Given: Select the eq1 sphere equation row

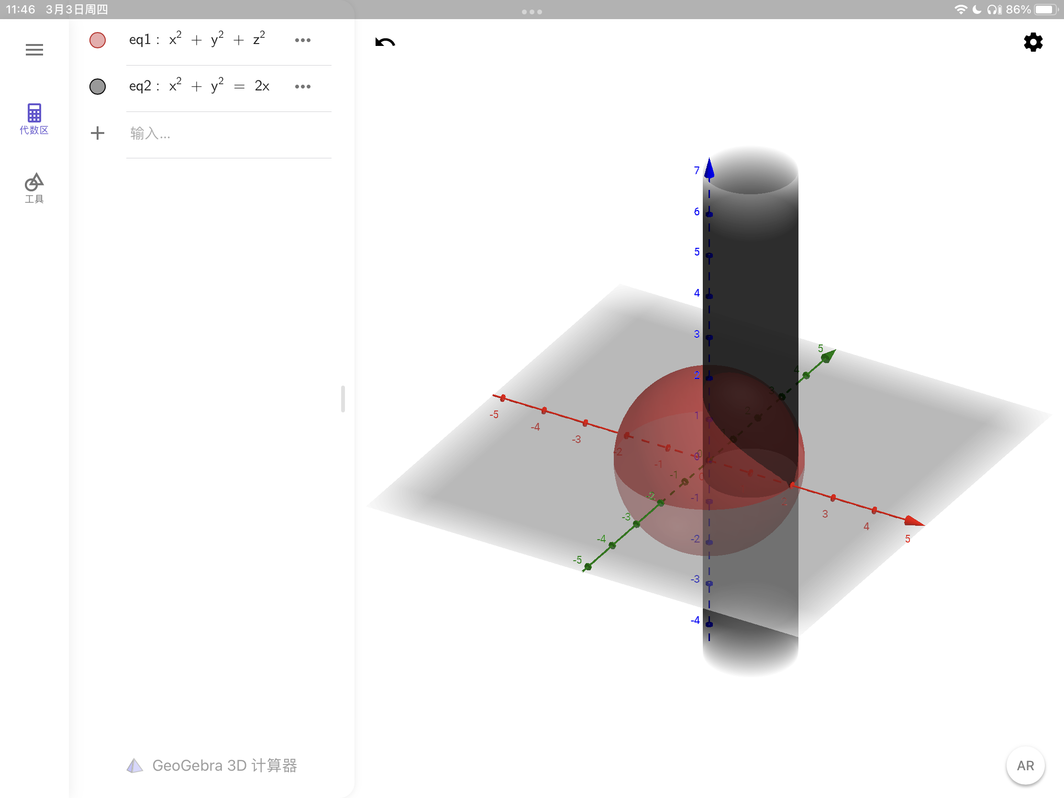Looking at the screenshot, I should click(197, 40).
